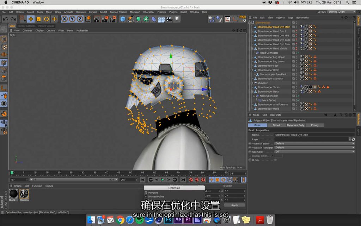Open the Layout dropdown Startup (User)
361x226 pixels.
[x=341, y=12]
